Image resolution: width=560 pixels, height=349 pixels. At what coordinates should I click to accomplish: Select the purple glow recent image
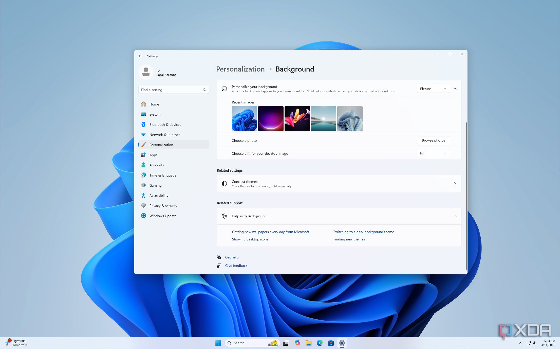[271, 119]
